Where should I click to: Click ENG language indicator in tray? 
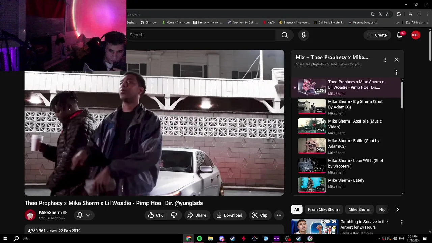pos(401,239)
